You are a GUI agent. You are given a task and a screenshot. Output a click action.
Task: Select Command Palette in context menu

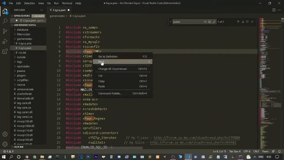pos(122,94)
